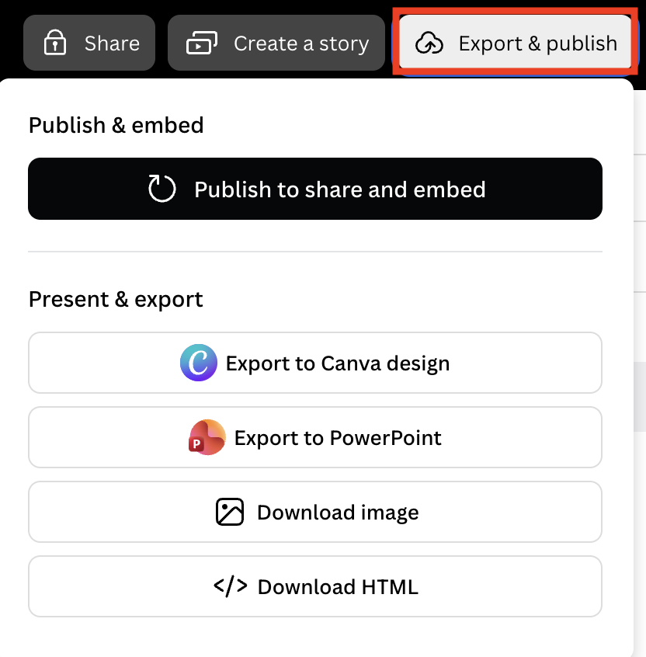Screen dimensions: 646x657
Task: Click the circular refresh publish icon
Action: coord(161,189)
